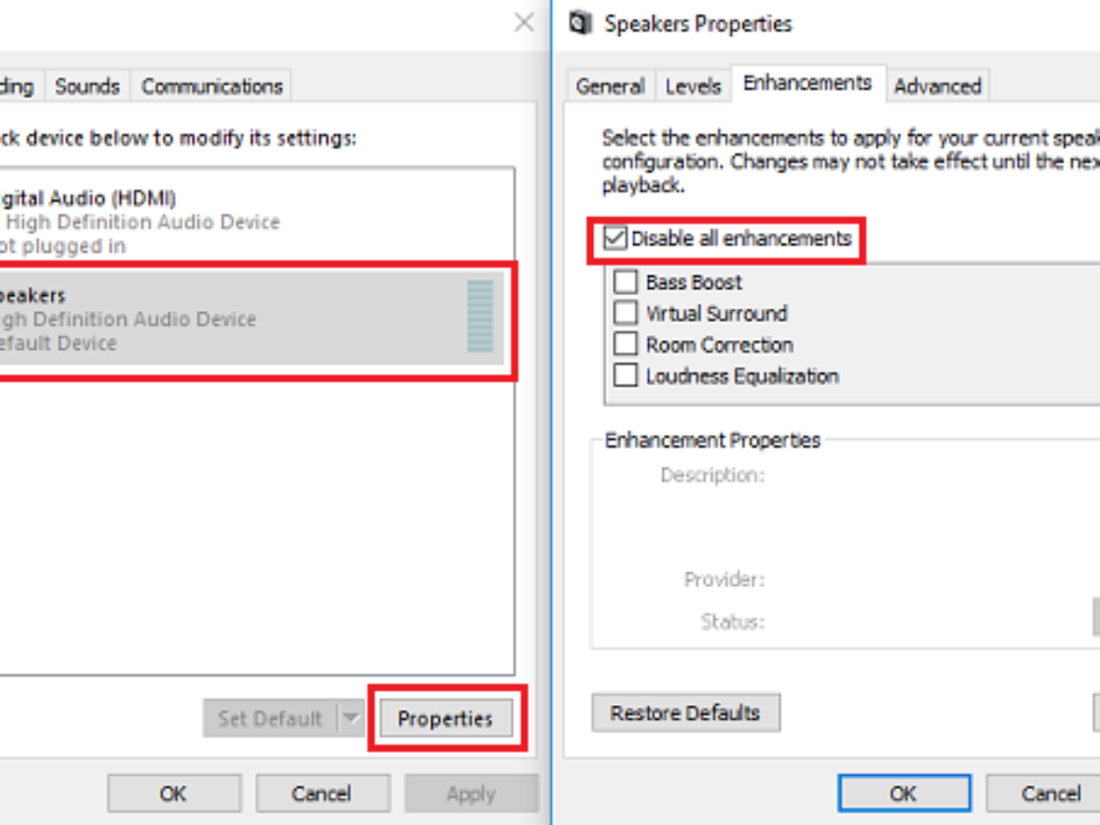1100x825 pixels.
Task: Go to the Sounds tab
Action: pyautogui.click(x=87, y=86)
